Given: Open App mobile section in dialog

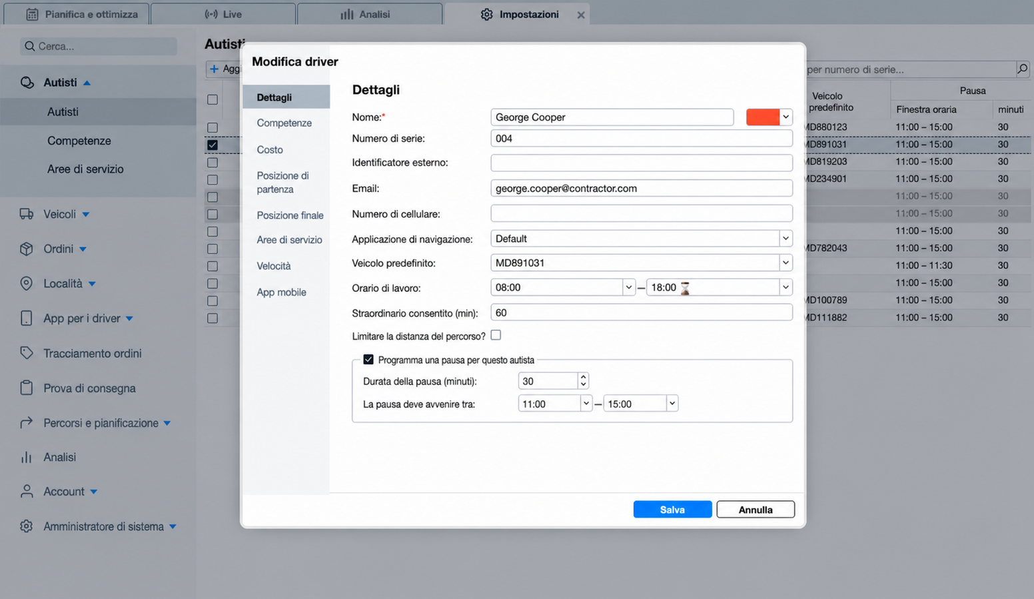Looking at the screenshot, I should (x=281, y=293).
